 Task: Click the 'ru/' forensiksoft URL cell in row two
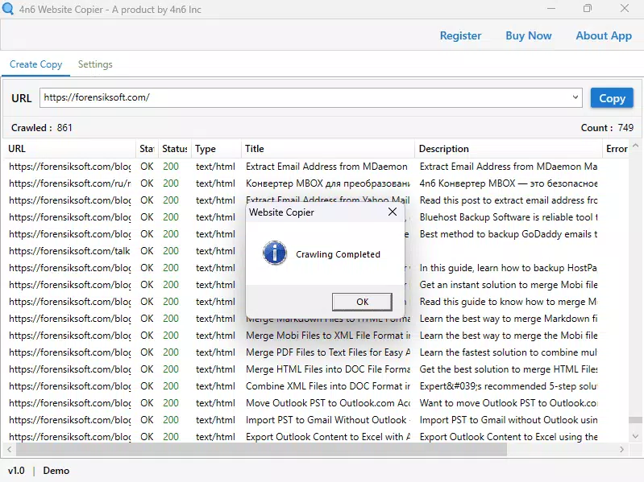[70, 183]
